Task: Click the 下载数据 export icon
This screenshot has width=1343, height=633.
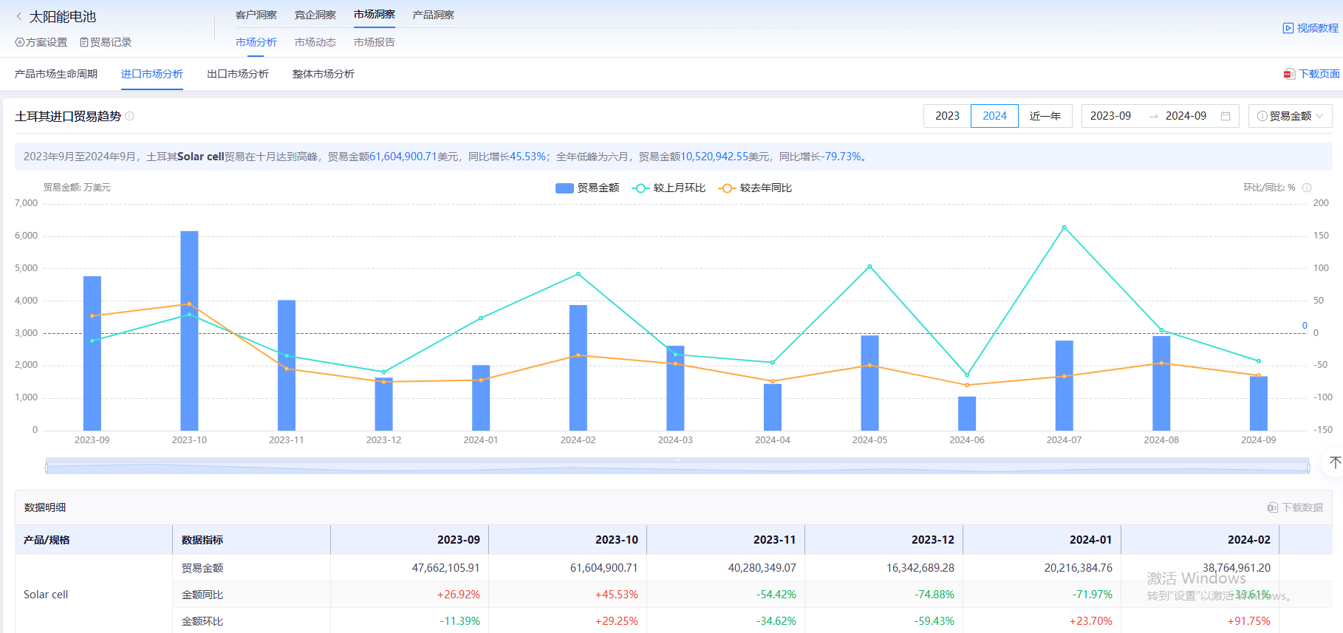Action: (1272, 507)
